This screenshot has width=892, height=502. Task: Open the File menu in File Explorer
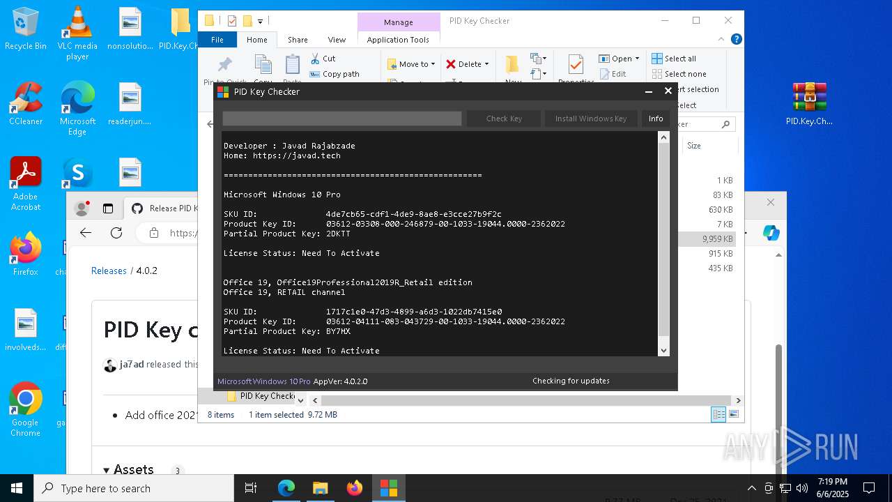tap(217, 40)
